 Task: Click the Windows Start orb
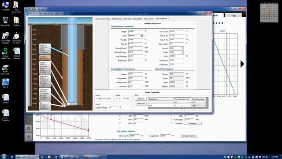click(x=4, y=156)
